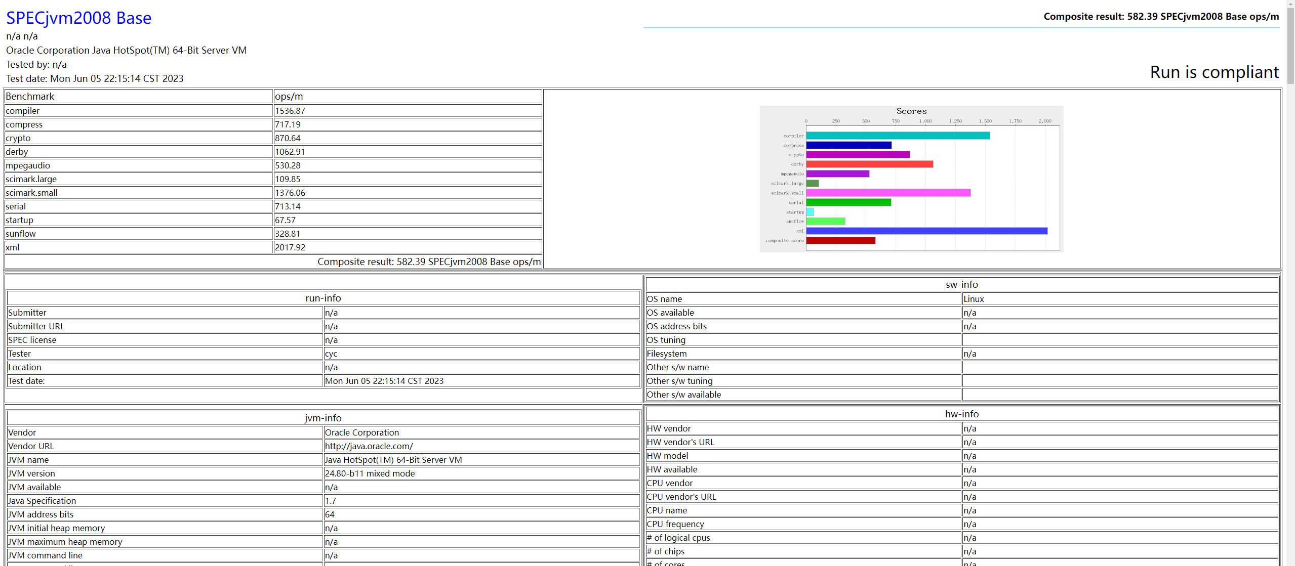The image size is (1295, 566).
Task: Click the SPECjvm2008 Base title link
Action: pos(78,18)
